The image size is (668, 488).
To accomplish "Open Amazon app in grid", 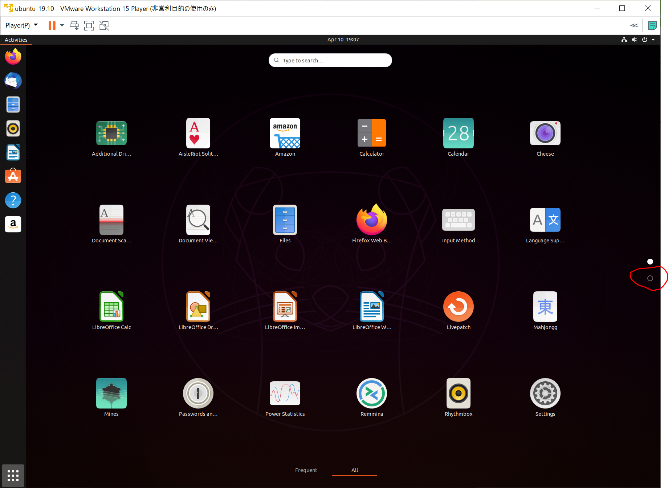I will tap(285, 138).
